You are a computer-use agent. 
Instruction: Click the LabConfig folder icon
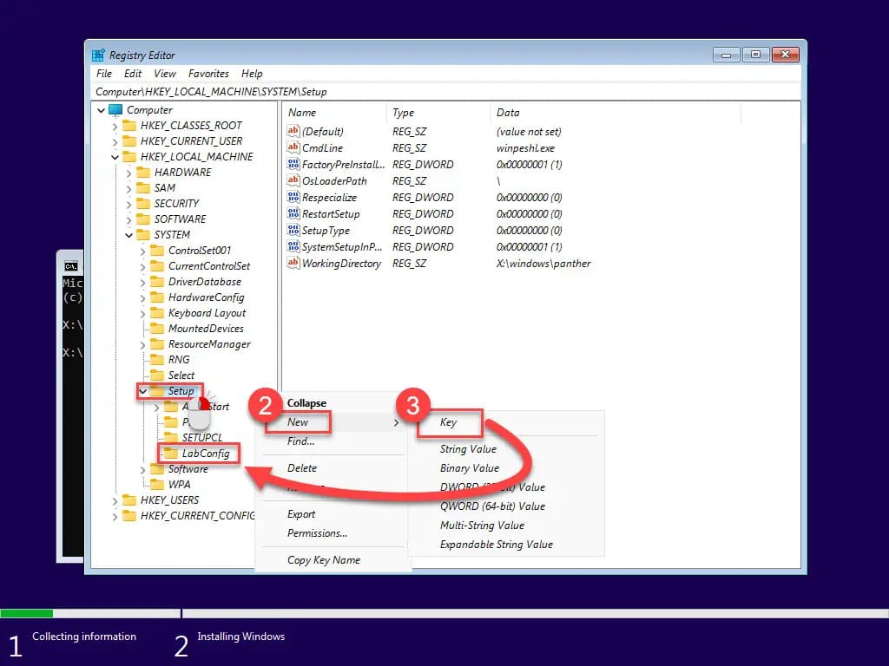pyautogui.click(x=170, y=454)
